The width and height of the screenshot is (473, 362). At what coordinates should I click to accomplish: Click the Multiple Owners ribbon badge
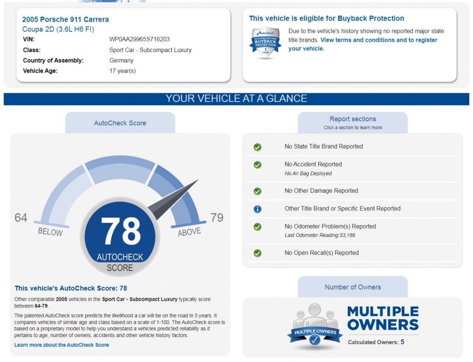[315, 327]
